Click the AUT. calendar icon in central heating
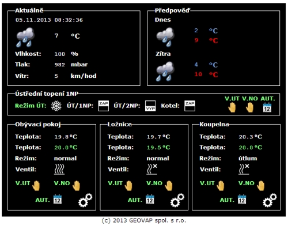 (x=267, y=107)
